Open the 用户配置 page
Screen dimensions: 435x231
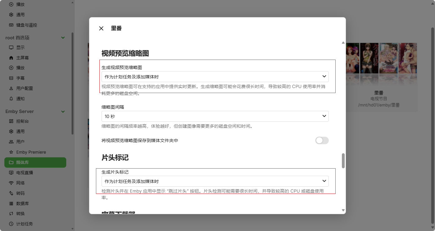35,88
